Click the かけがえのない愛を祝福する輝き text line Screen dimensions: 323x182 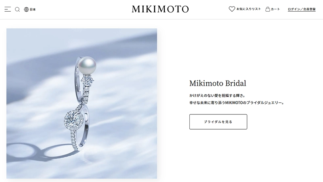pyautogui.click(x=217, y=95)
